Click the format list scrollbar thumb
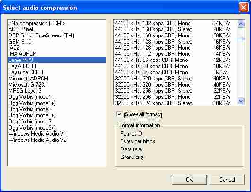 point(241,39)
